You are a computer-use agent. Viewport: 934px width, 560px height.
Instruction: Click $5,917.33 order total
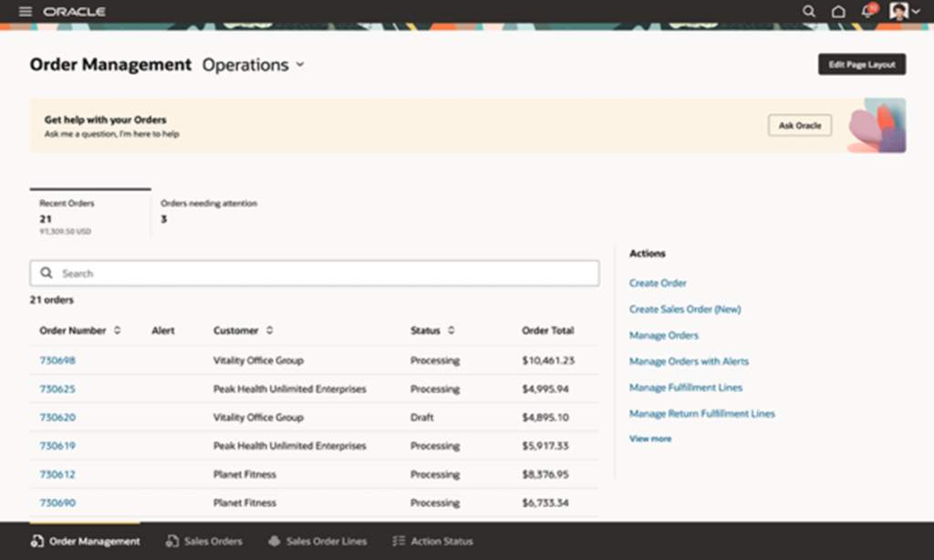pyautogui.click(x=545, y=446)
